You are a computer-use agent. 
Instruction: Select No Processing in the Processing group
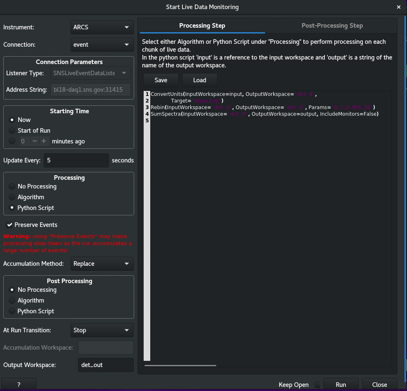[x=12, y=186]
